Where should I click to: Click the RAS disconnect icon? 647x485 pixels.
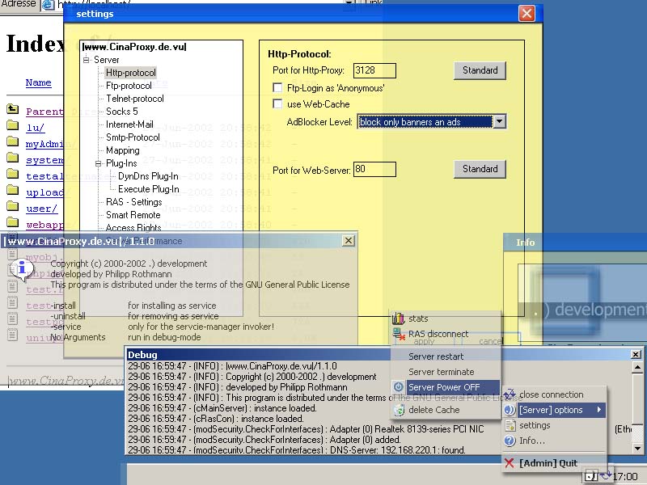tap(398, 334)
